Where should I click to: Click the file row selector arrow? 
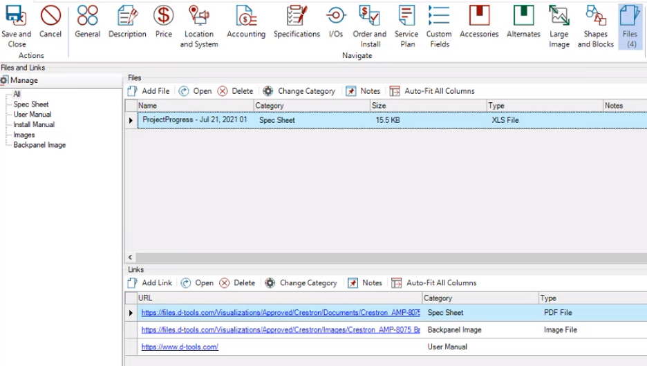pyautogui.click(x=131, y=120)
